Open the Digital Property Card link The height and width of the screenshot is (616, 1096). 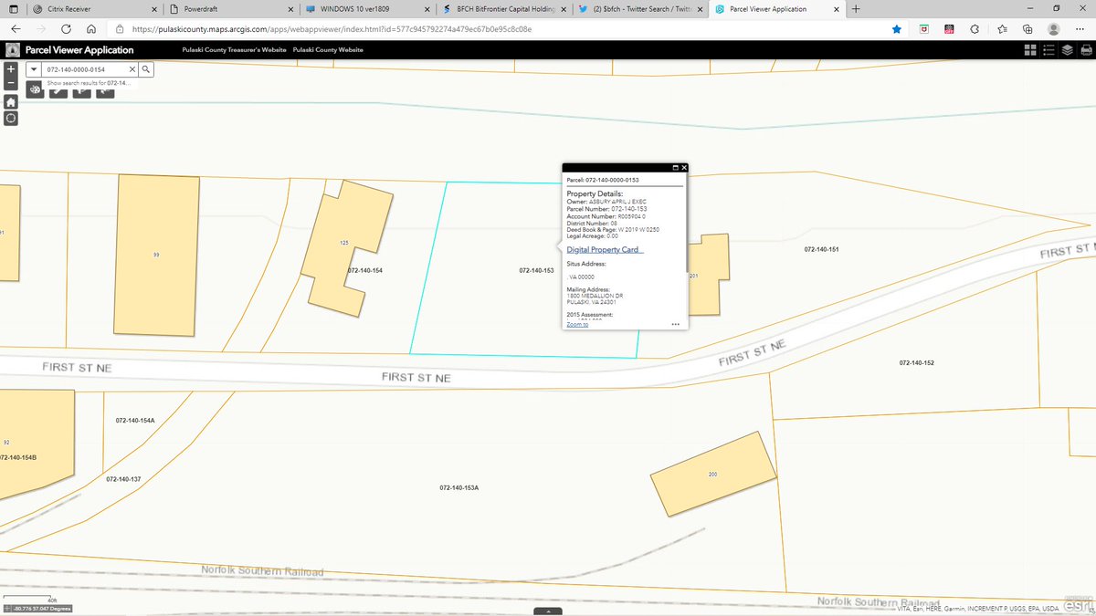coord(605,249)
